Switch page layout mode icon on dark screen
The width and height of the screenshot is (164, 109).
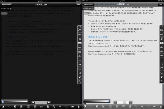[x=28, y=107]
